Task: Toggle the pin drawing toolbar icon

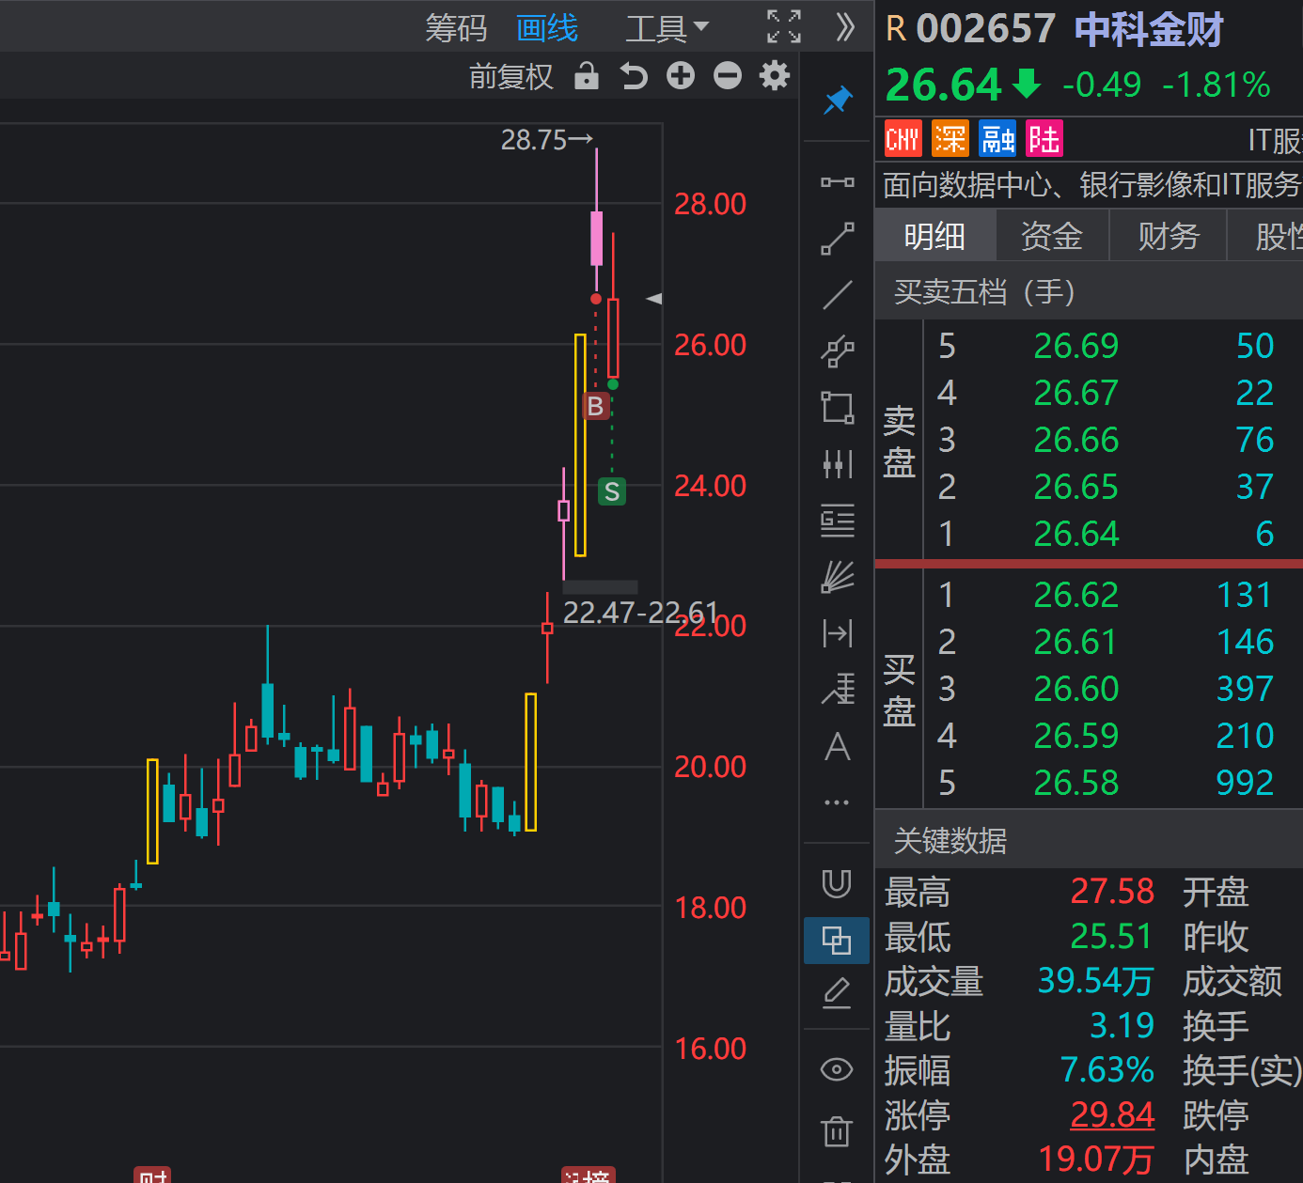Action: tap(837, 101)
